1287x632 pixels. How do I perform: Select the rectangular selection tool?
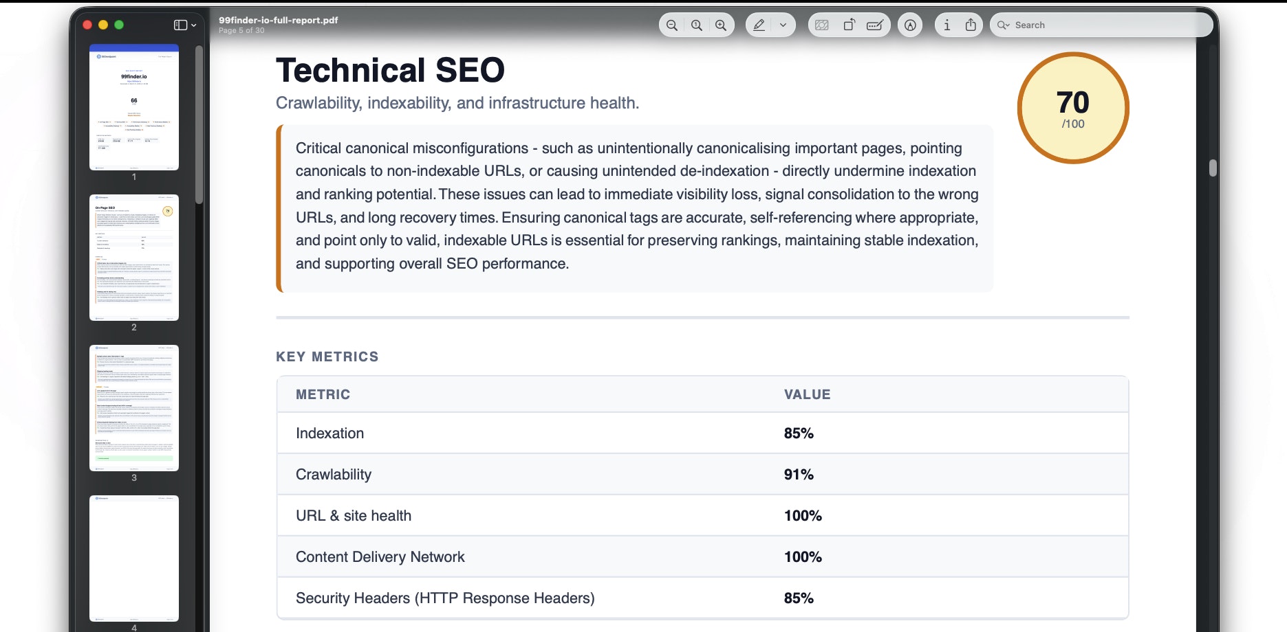[x=822, y=25]
